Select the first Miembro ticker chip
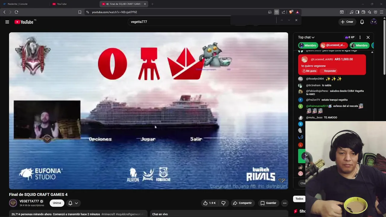Screen dimensions: 386x217 [308, 45]
